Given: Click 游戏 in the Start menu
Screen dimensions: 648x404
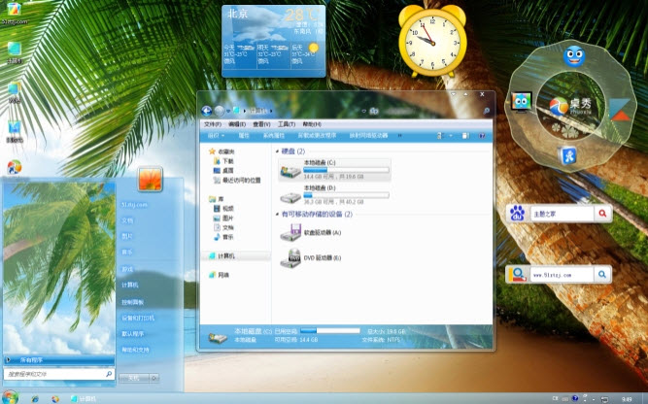Looking at the screenshot, I should [x=127, y=269].
